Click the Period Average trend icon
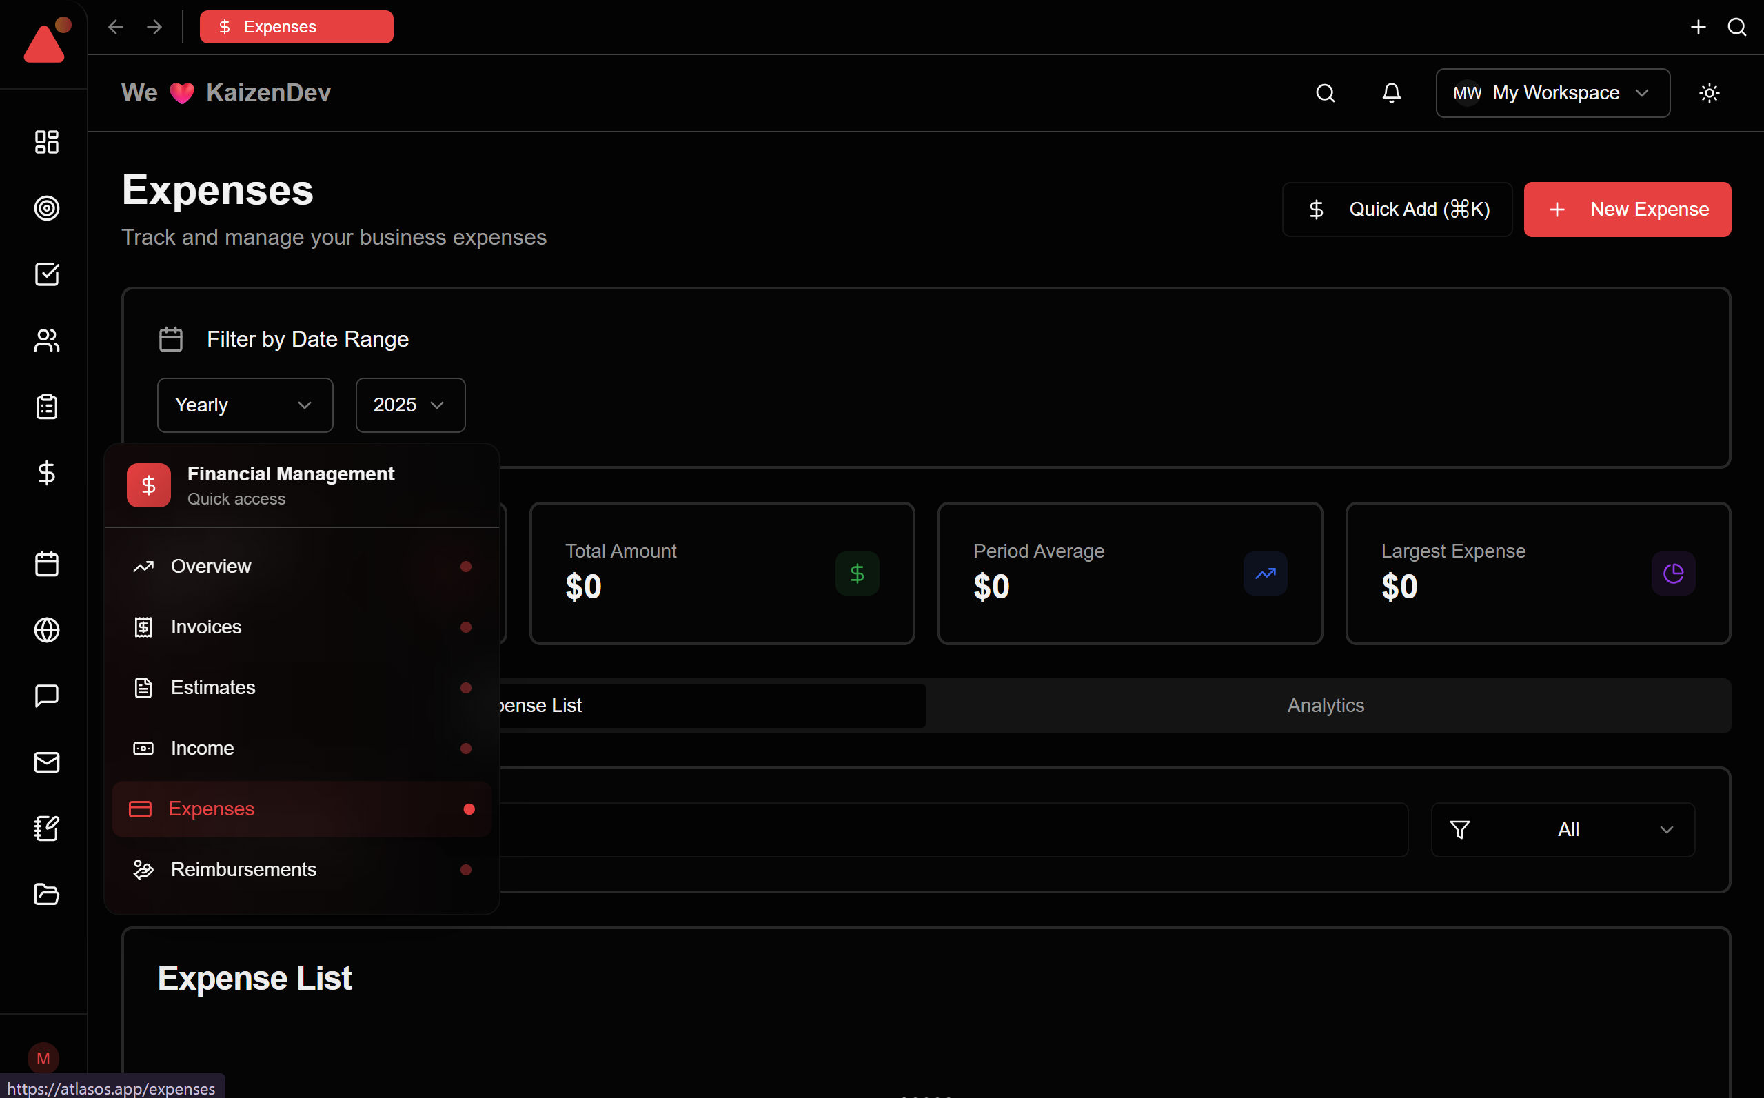The width and height of the screenshot is (1764, 1098). pyautogui.click(x=1265, y=573)
